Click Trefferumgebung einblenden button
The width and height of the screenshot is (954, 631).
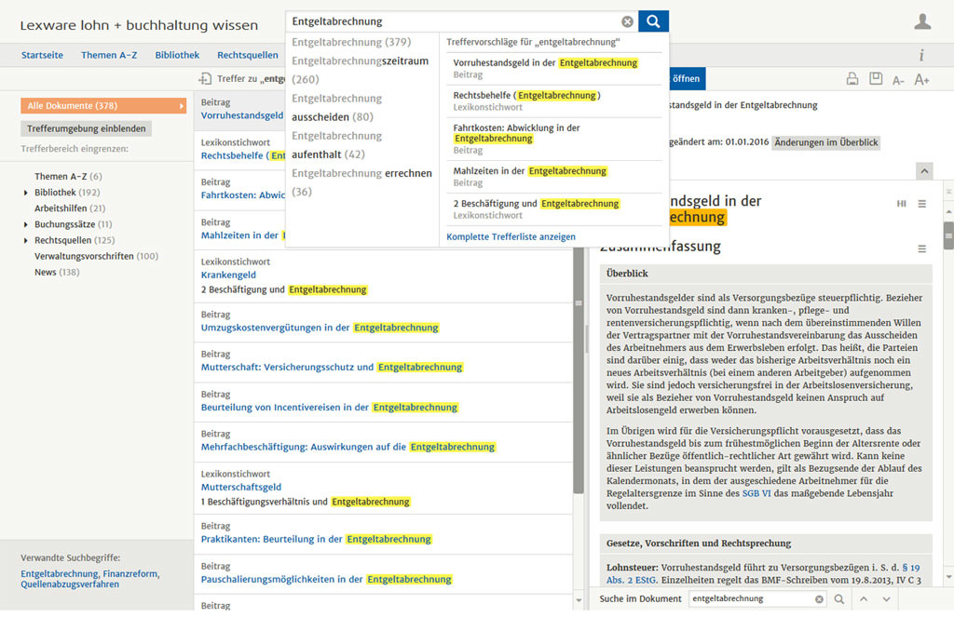pyautogui.click(x=87, y=128)
